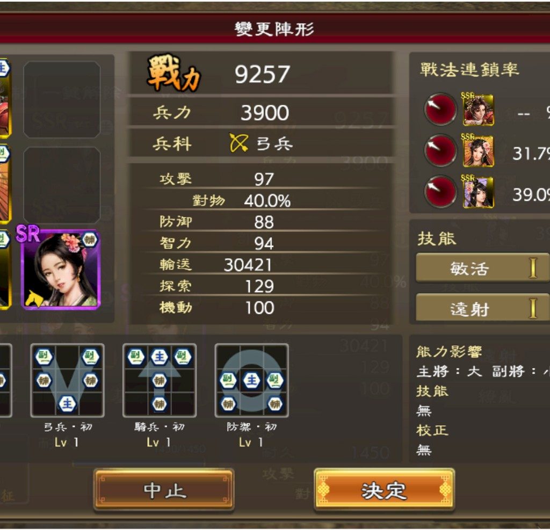Click the second red tactic dial icon

click(440, 151)
